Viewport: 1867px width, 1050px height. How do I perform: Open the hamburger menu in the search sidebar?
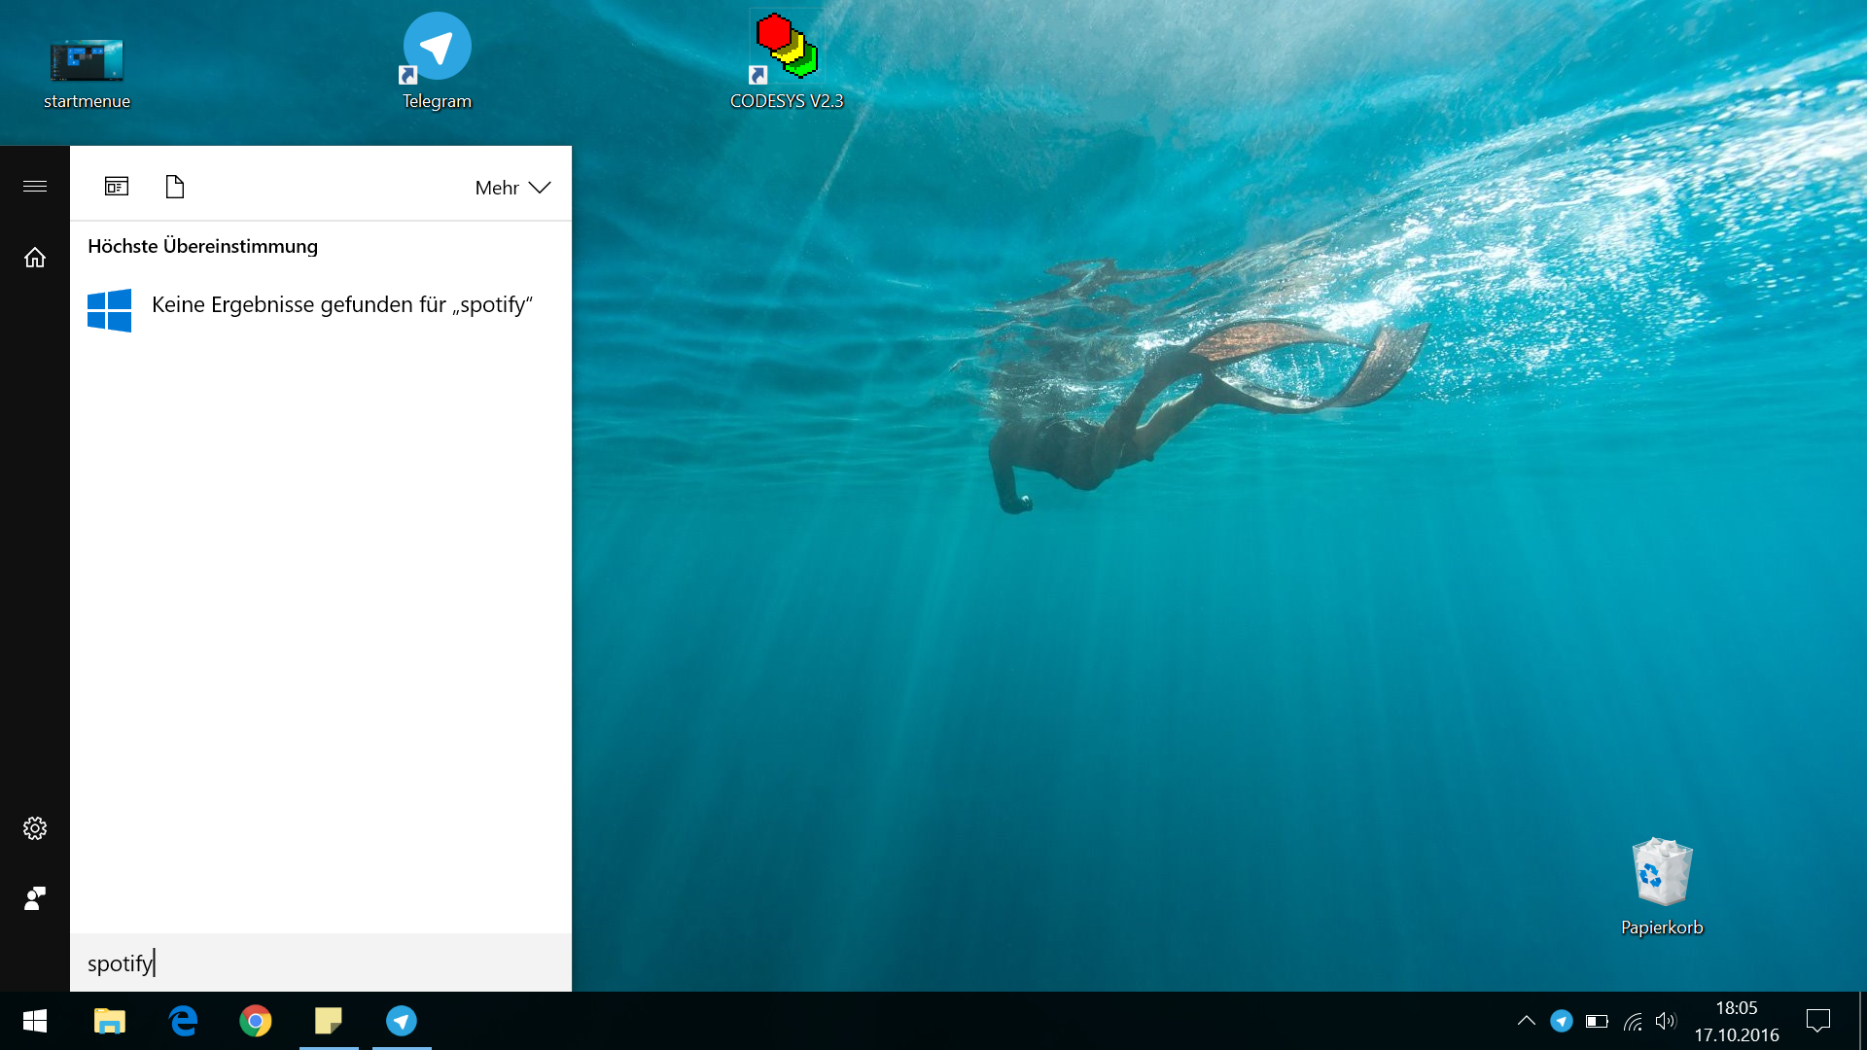click(35, 186)
